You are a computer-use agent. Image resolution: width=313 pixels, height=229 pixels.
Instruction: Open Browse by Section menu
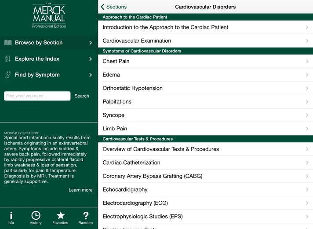(49, 43)
